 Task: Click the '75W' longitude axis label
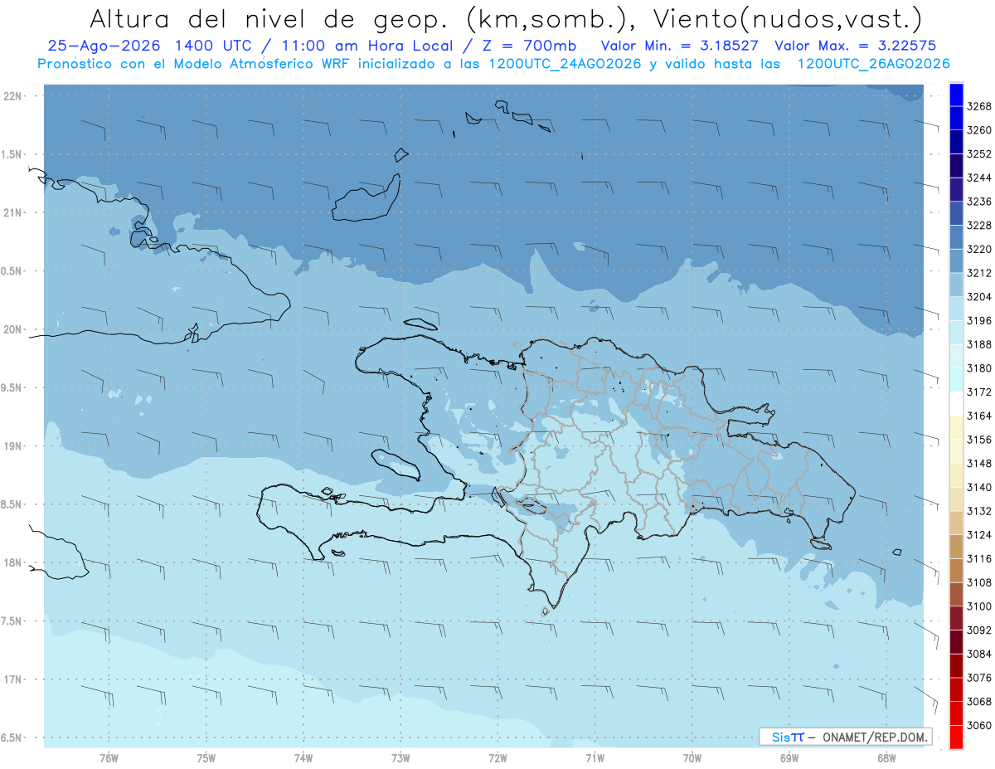click(x=206, y=758)
